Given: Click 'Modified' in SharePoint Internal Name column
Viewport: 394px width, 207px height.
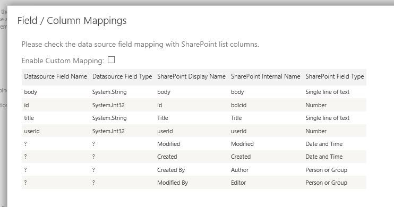Looking at the screenshot, I should coord(242,144).
